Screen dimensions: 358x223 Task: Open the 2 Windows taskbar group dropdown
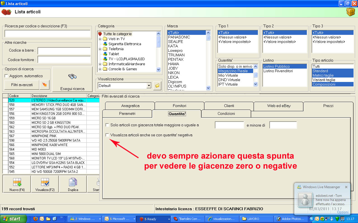tap(100, 219)
